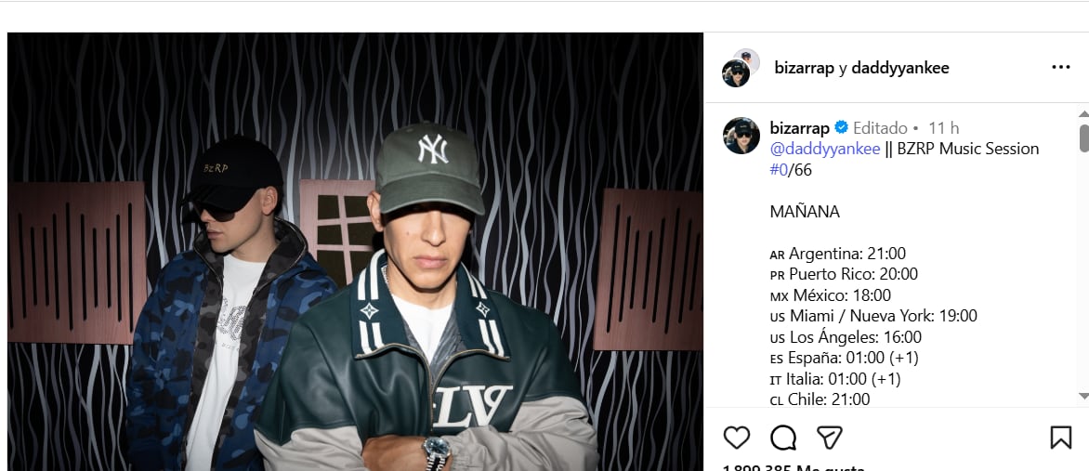Open the overlapping profile avatars in the post header
Screen dimensions: 1089x471
click(x=741, y=68)
